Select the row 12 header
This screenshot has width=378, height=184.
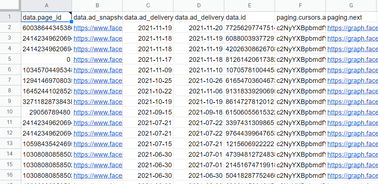10,133
